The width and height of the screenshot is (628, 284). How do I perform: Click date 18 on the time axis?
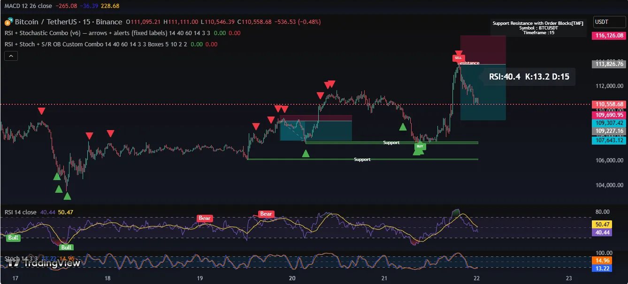[x=107, y=278]
